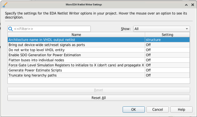Open the Help button
The width and height of the screenshot is (197, 117).
(181, 110)
